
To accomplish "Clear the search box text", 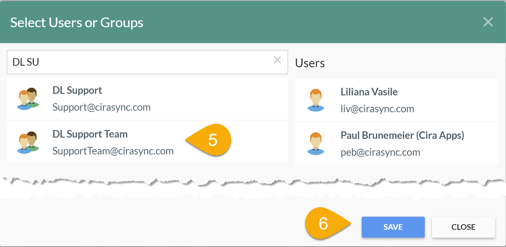I will click(277, 60).
